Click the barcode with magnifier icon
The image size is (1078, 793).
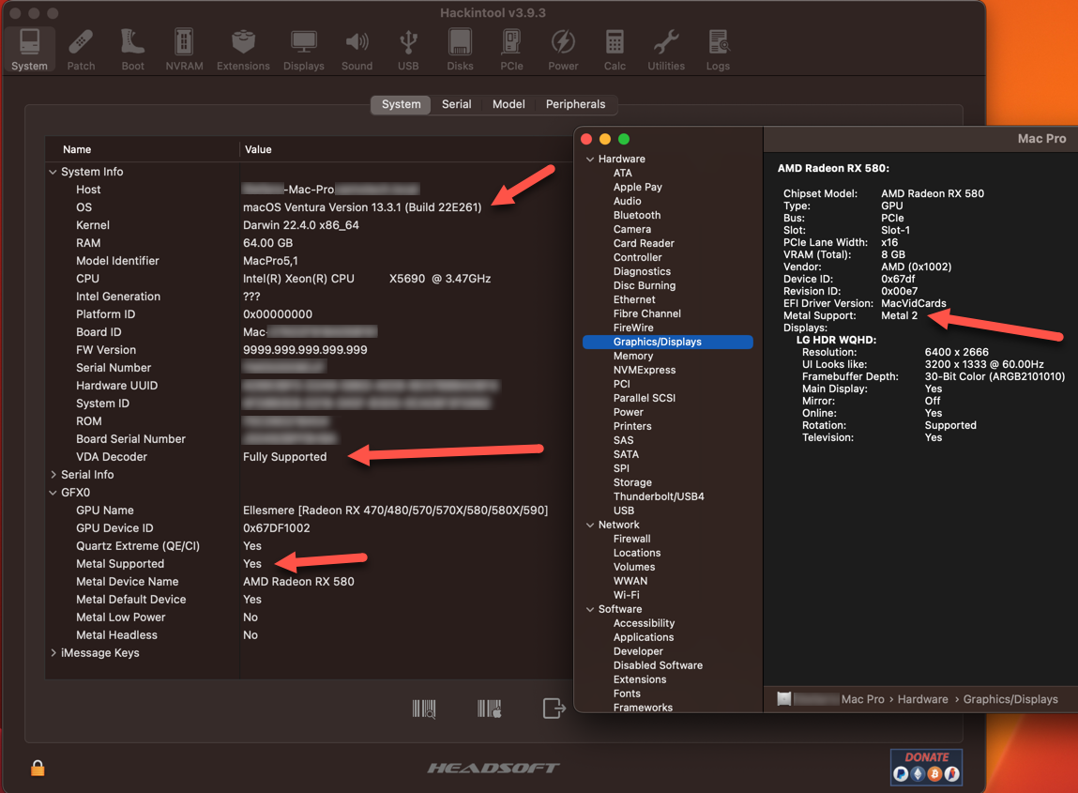(424, 709)
